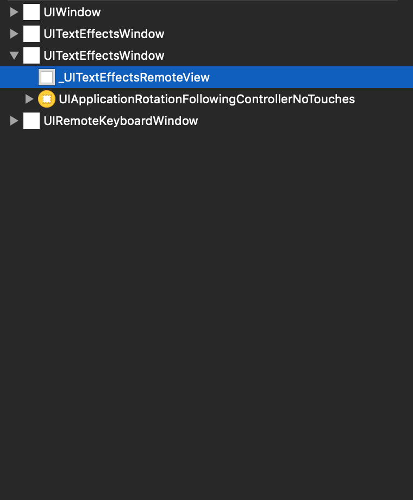This screenshot has width=413, height=500.
Task: Click the expanded UITextEffectsWindow's window icon
Action: tap(32, 55)
